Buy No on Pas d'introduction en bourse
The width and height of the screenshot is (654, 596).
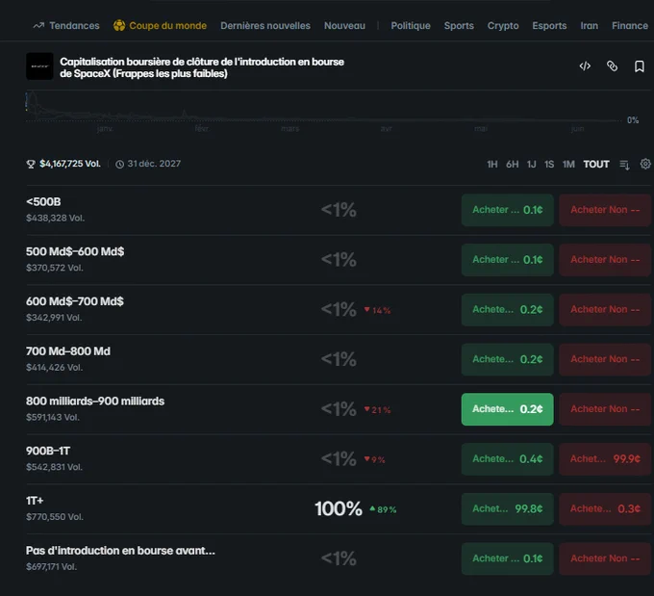tap(605, 558)
